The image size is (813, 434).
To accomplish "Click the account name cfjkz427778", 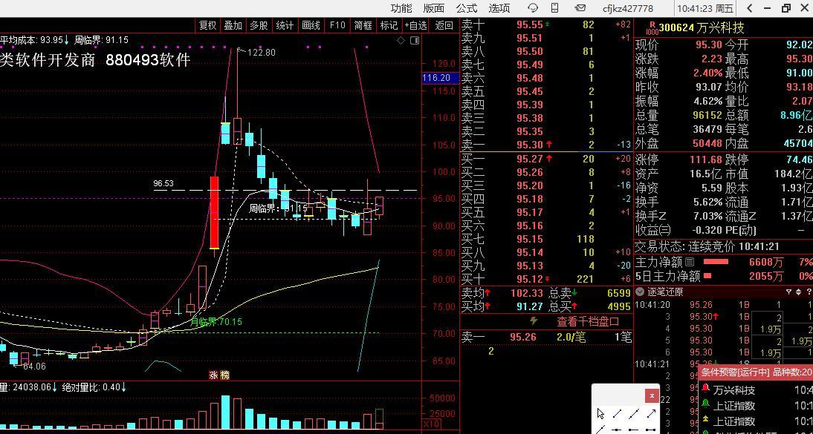I will 628,8.
